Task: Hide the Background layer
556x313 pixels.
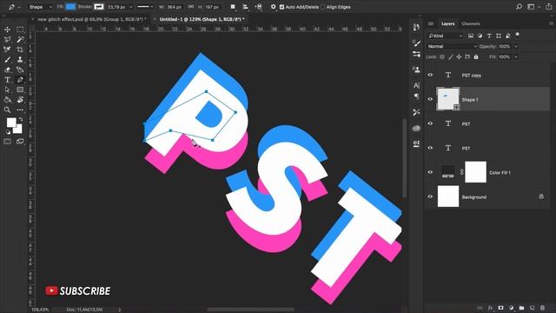Action: 430,196
